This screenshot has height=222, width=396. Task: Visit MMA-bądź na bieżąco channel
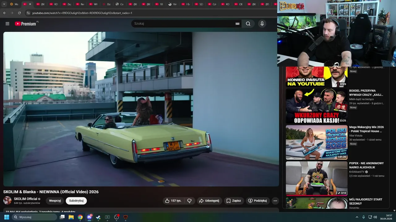[361, 99]
